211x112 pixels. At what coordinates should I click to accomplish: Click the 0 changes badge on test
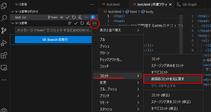coord(93,17)
